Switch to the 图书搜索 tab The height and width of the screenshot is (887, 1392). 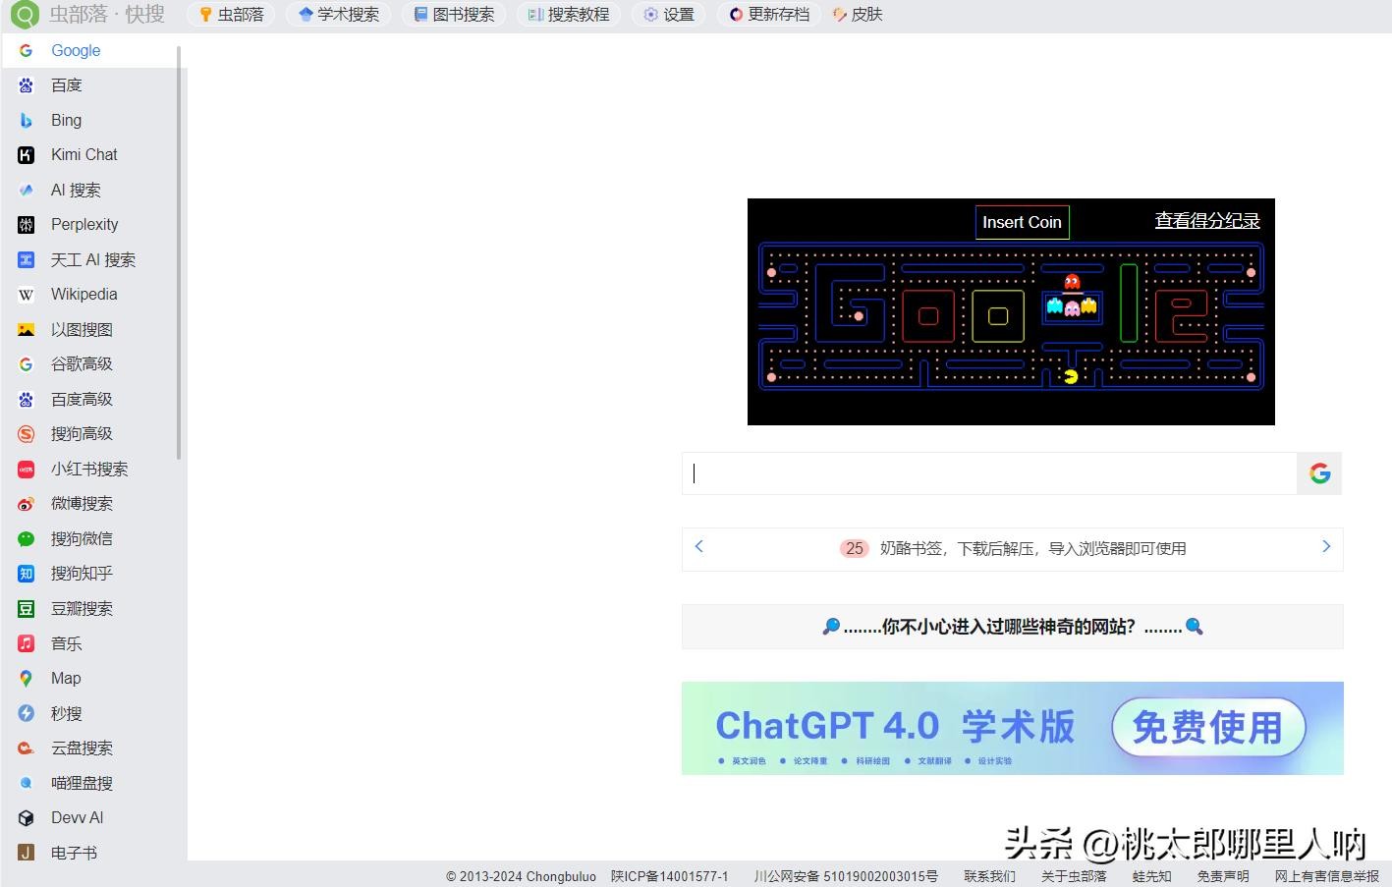(454, 15)
